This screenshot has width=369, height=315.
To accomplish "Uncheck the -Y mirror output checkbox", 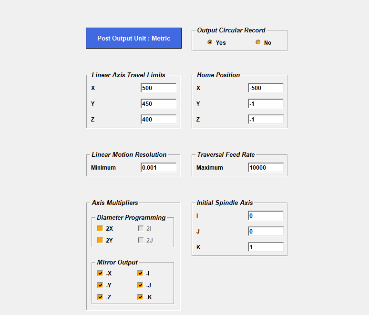I will pyautogui.click(x=100, y=285).
